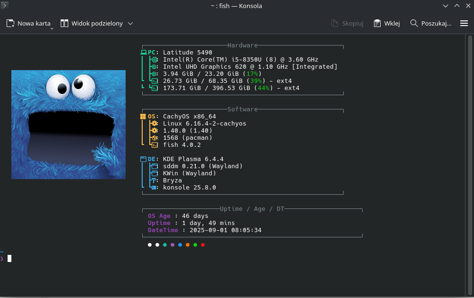The height and width of the screenshot is (298, 474).
Task: Open the hamburger menu
Action: pos(464,23)
